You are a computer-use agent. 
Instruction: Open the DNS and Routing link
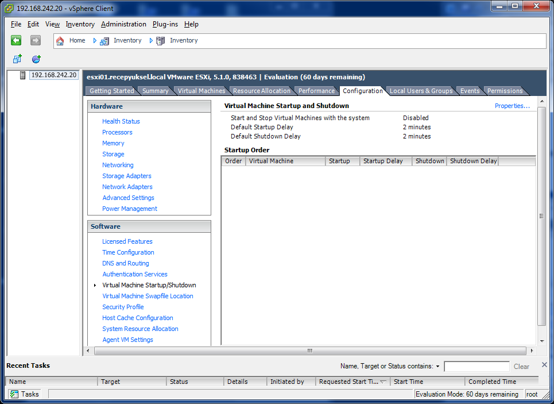click(125, 264)
